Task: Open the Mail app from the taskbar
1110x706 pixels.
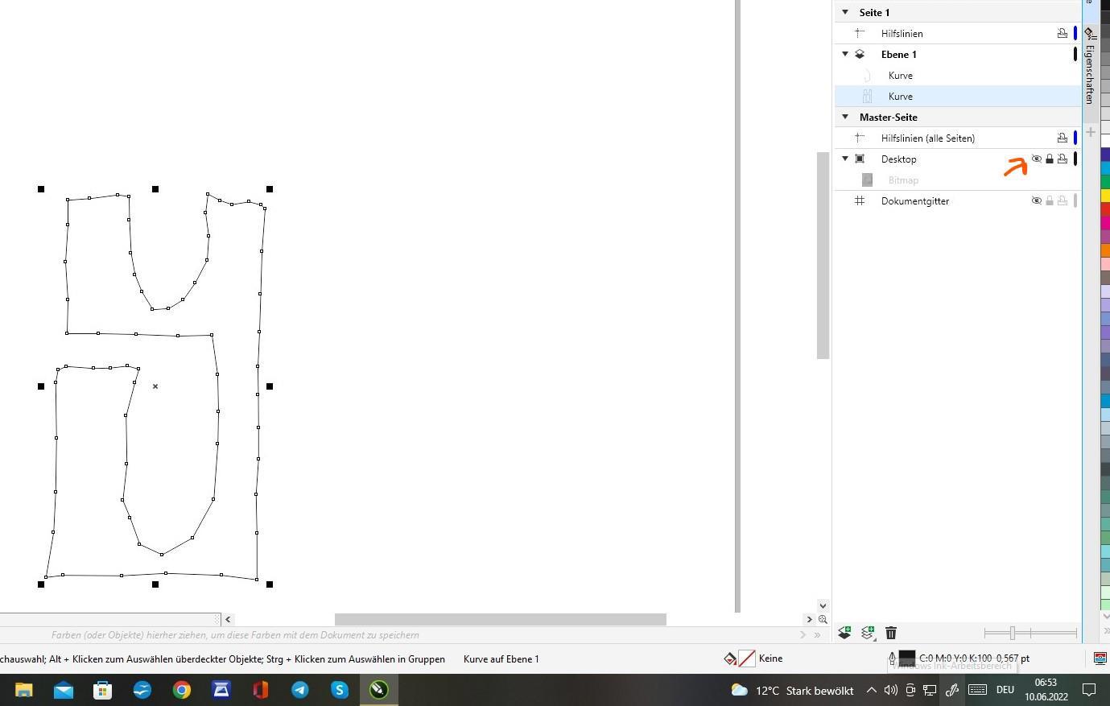Action: (x=64, y=690)
